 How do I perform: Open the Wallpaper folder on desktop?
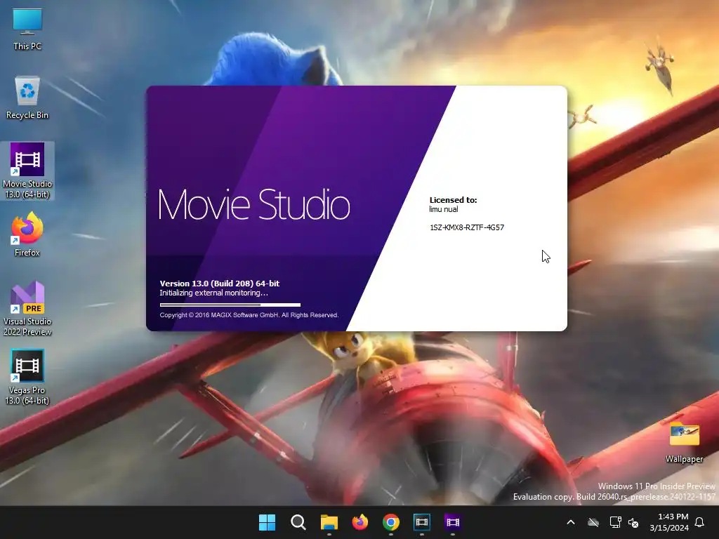[x=684, y=443]
